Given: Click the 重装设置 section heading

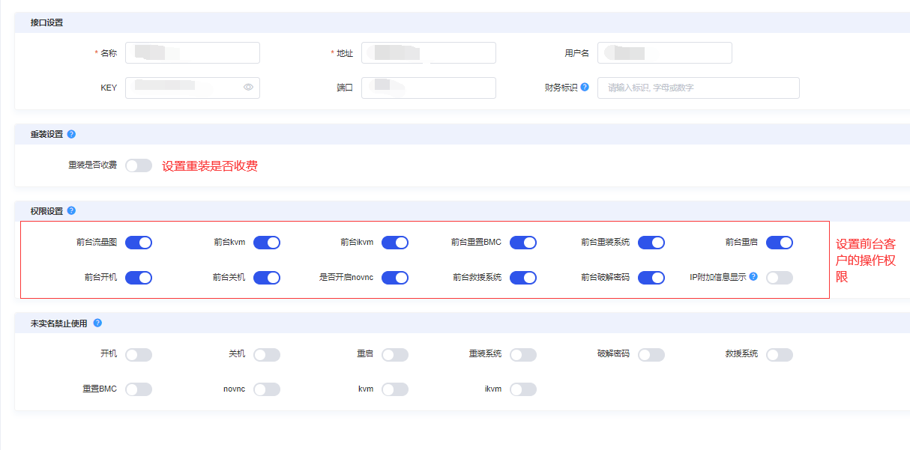Looking at the screenshot, I should click(x=46, y=134).
